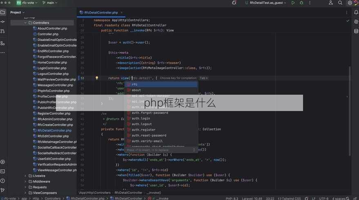Image resolution: width=359 pixels, height=200 pixels.
Task: Open the Problems tool window icon
Action: 3,181
